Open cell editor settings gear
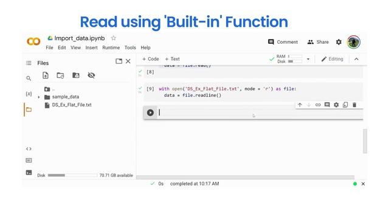 [336, 105]
